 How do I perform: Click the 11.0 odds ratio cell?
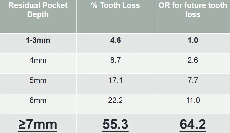193,100
